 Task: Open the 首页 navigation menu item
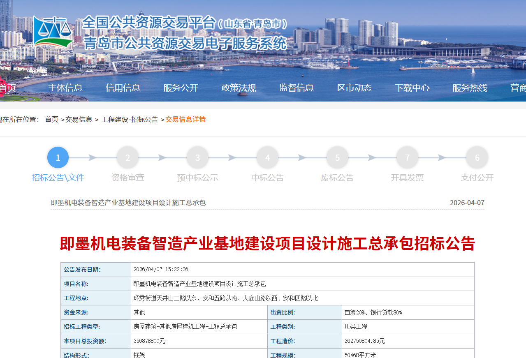(x=8, y=88)
